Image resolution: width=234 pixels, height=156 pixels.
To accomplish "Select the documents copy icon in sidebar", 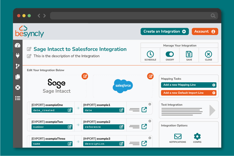I will click(18, 77).
